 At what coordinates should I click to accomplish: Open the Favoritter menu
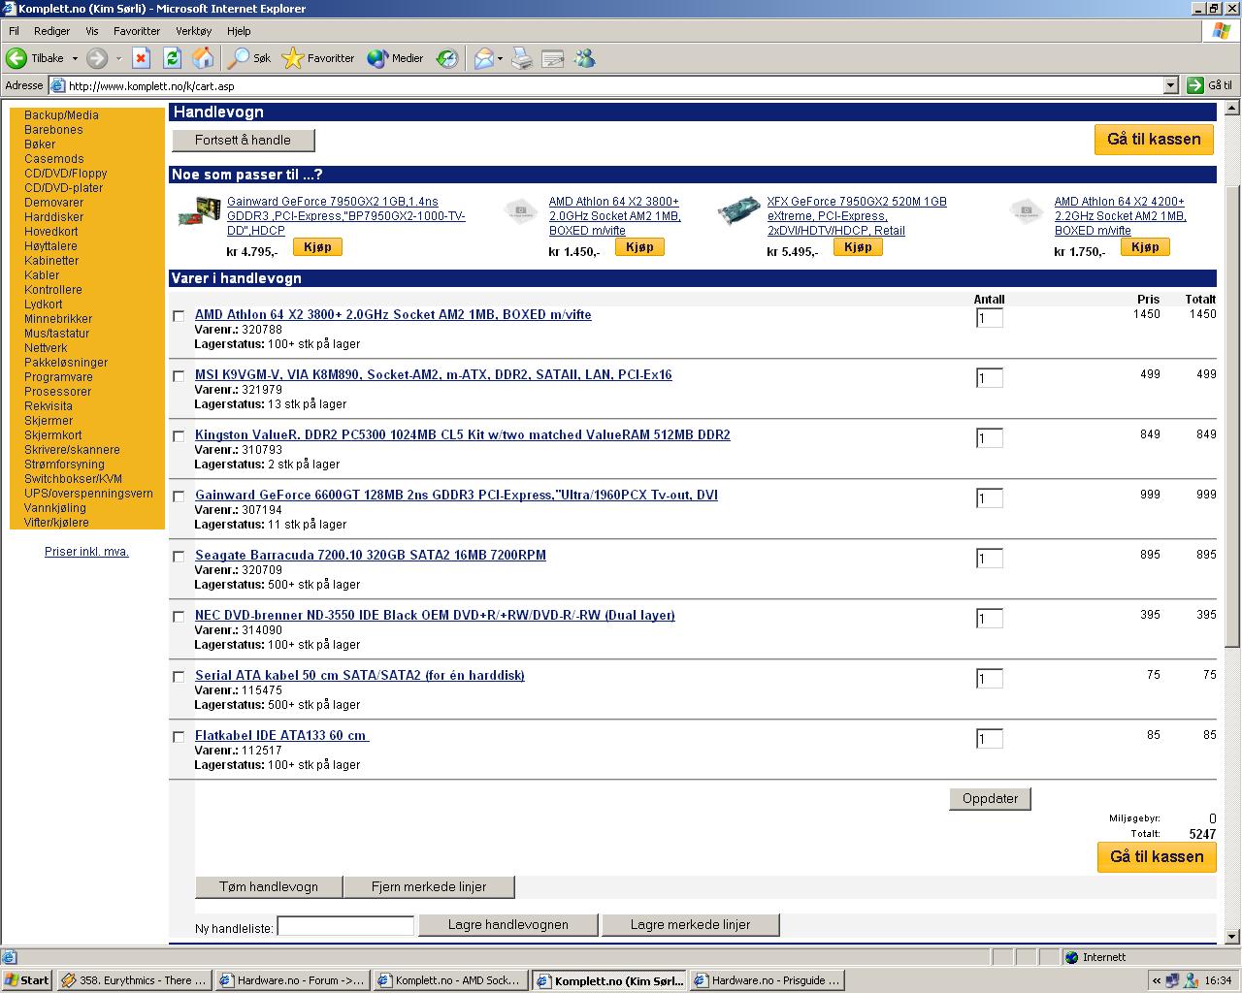point(137,31)
